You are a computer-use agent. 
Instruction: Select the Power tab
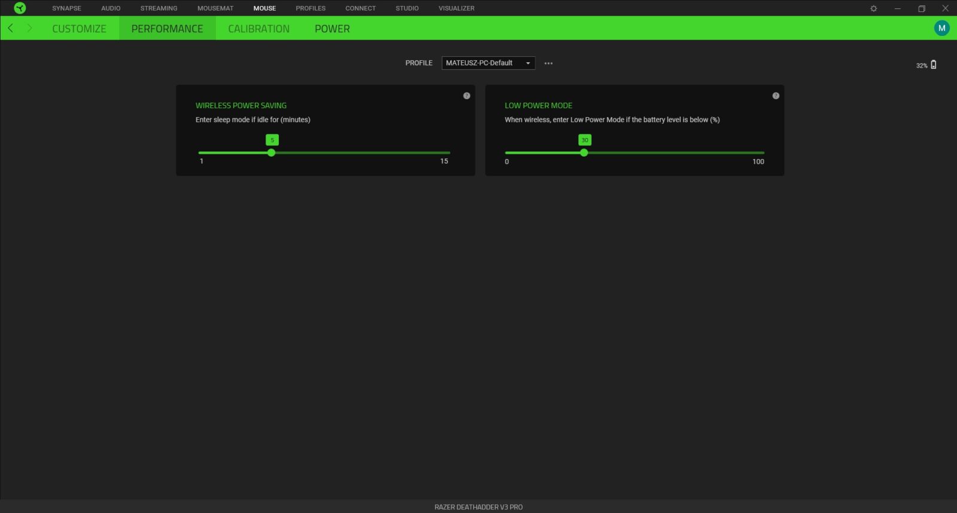[332, 29]
